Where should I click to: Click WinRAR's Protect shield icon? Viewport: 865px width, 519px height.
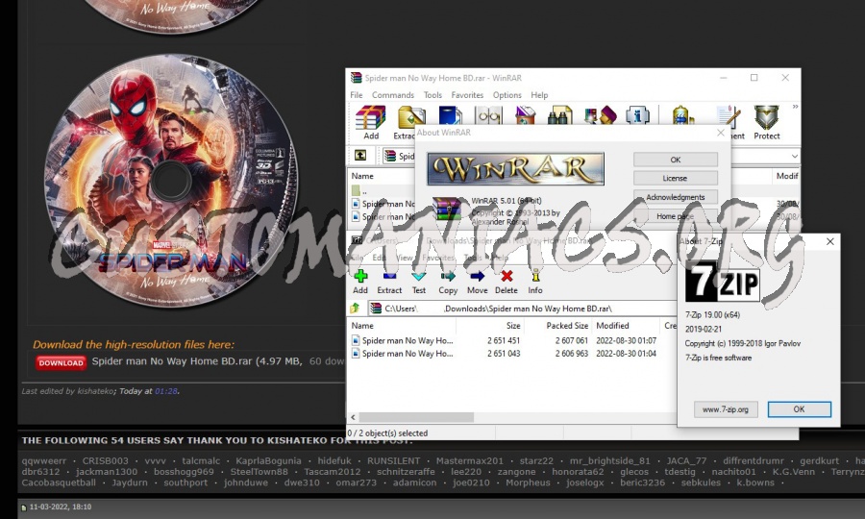tap(767, 122)
